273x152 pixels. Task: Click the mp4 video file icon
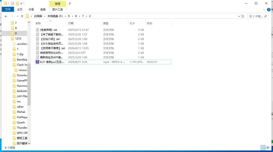37,62
